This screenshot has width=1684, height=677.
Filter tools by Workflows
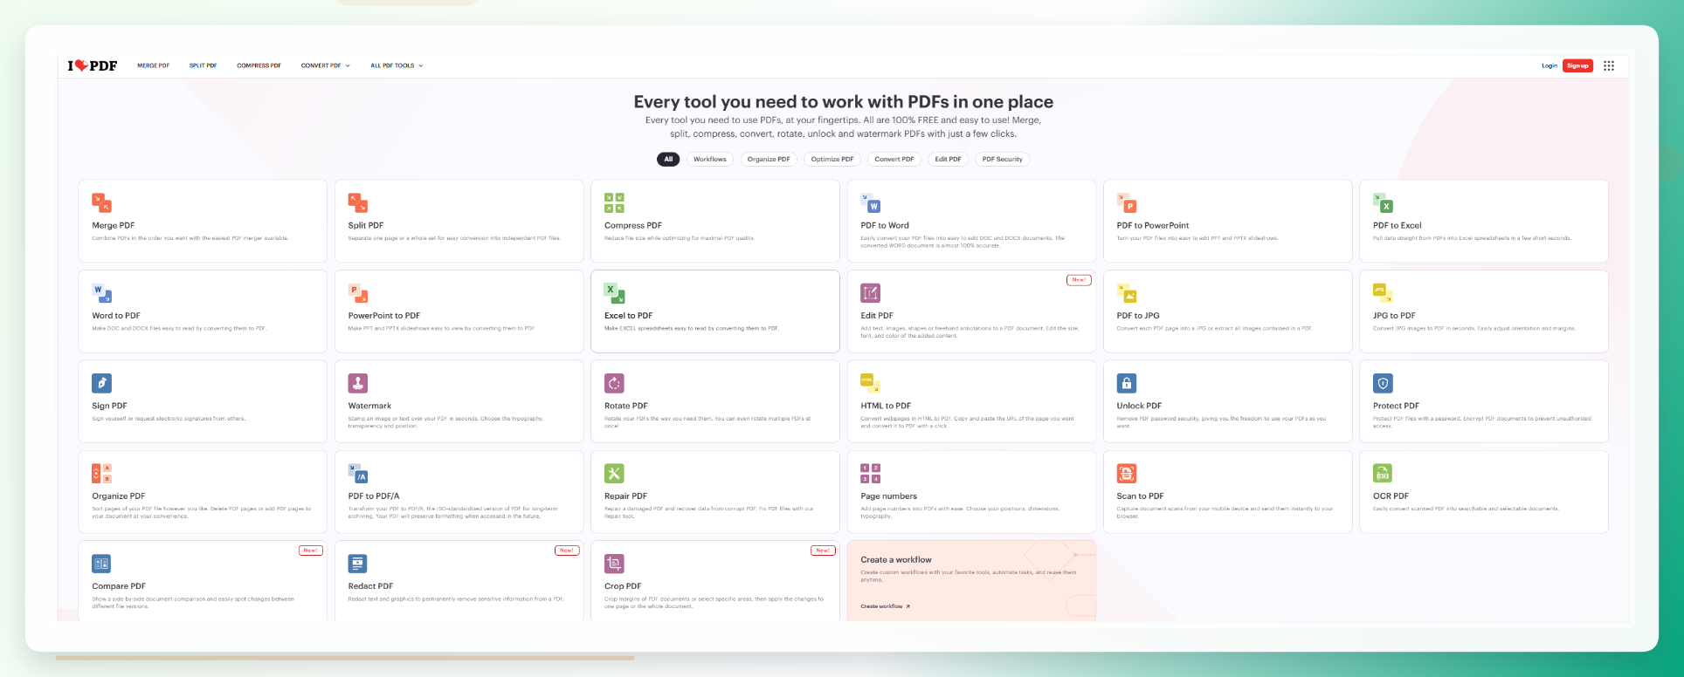pyautogui.click(x=710, y=159)
